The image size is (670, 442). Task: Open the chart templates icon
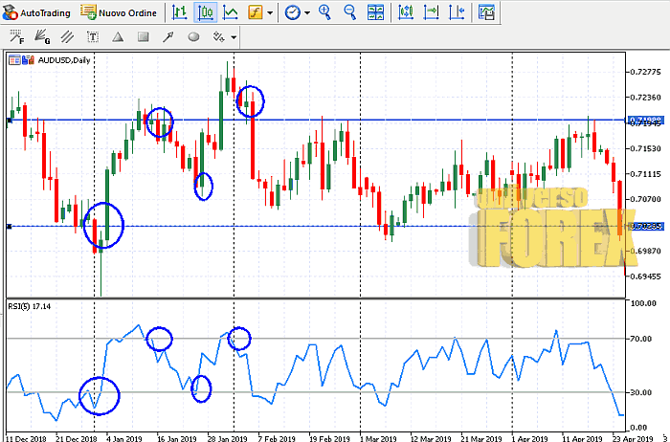click(x=486, y=12)
